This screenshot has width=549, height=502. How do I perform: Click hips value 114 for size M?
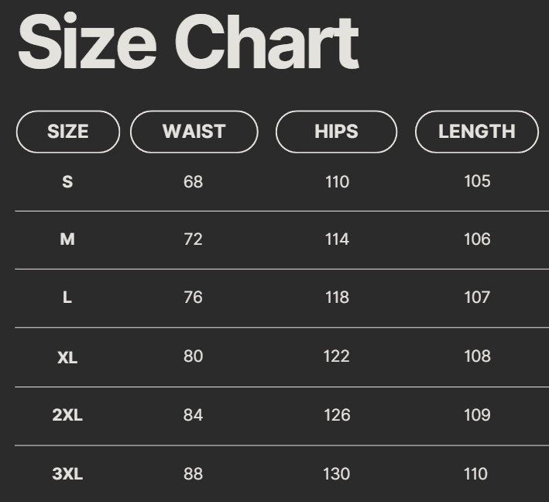click(x=337, y=239)
